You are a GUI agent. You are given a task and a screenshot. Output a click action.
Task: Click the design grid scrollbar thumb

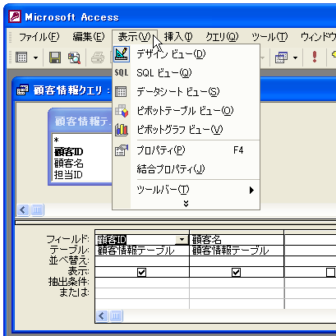tap(116, 316)
